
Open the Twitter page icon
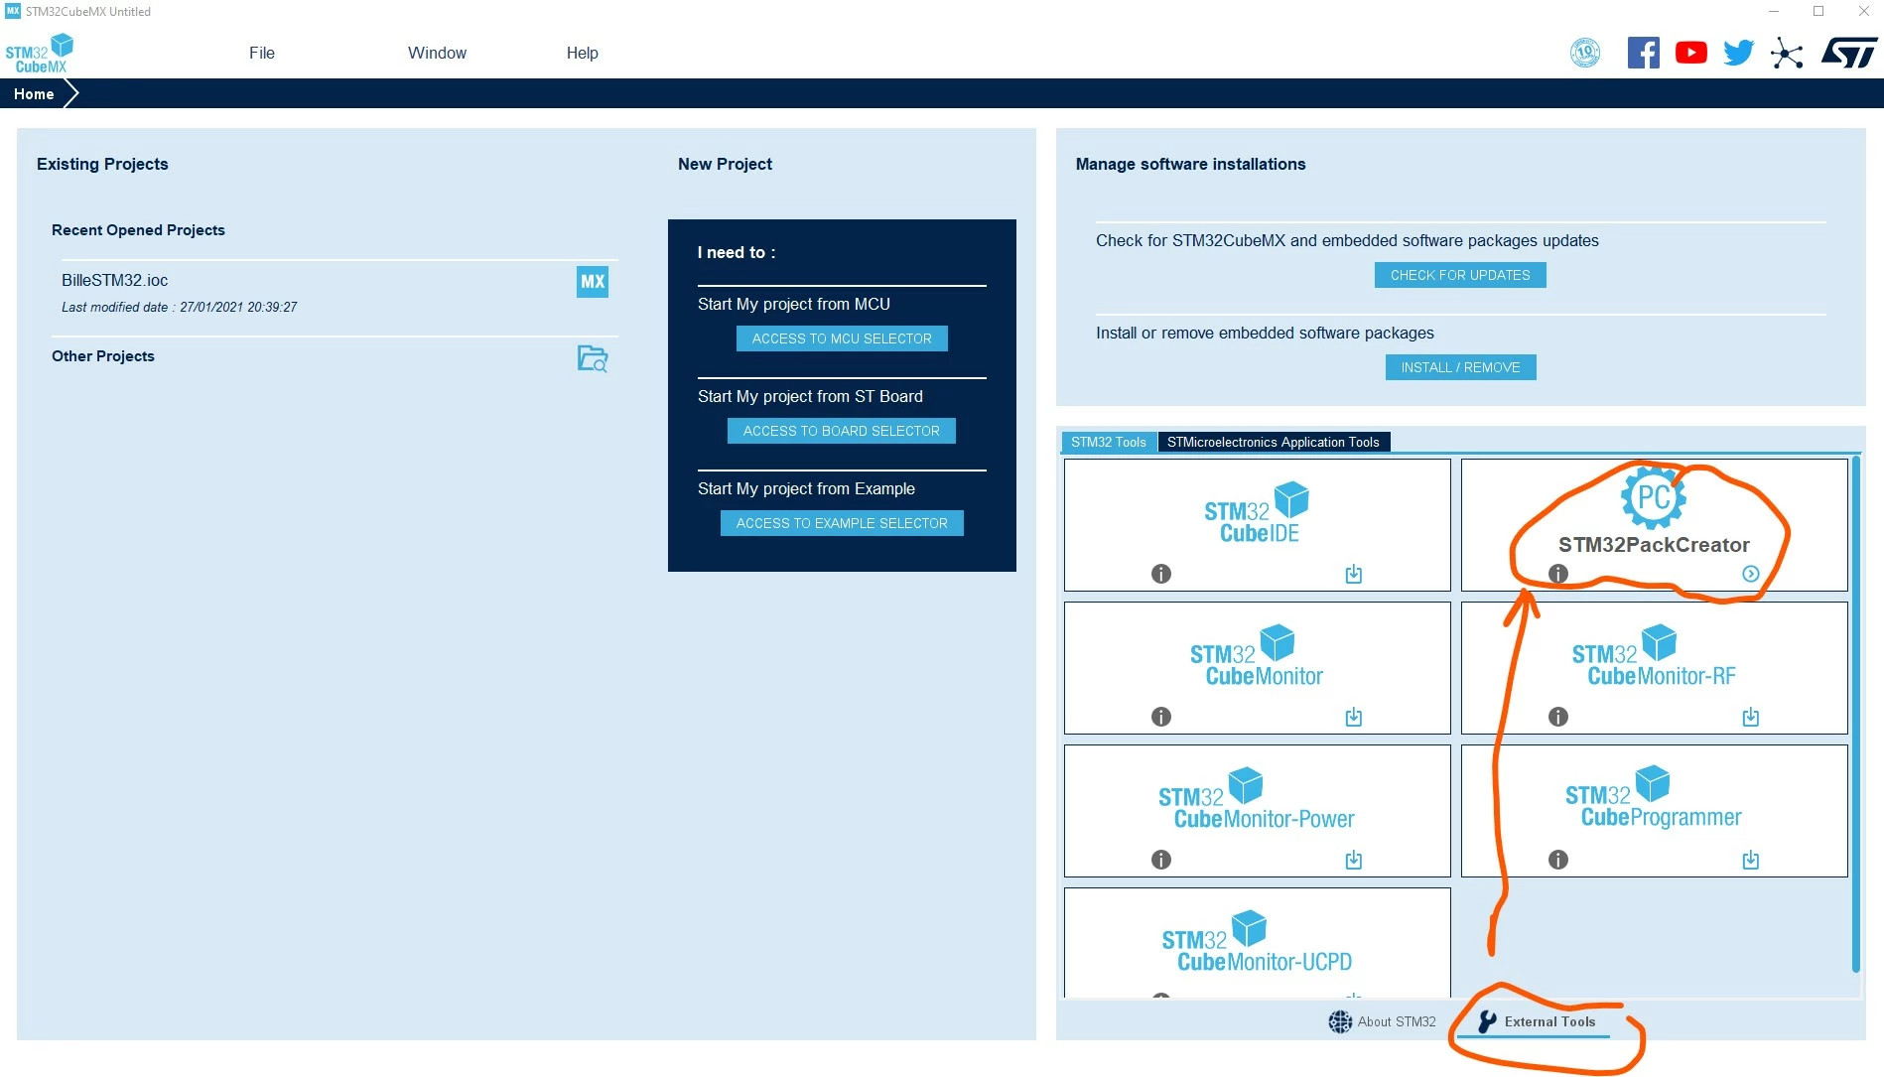click(x=1738, y=53)
